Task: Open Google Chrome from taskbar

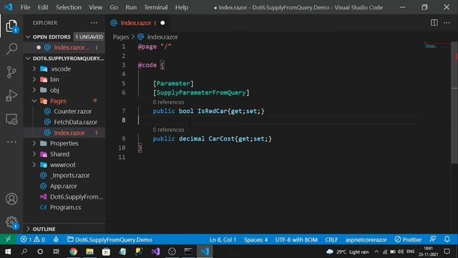Action: point(73,252)
